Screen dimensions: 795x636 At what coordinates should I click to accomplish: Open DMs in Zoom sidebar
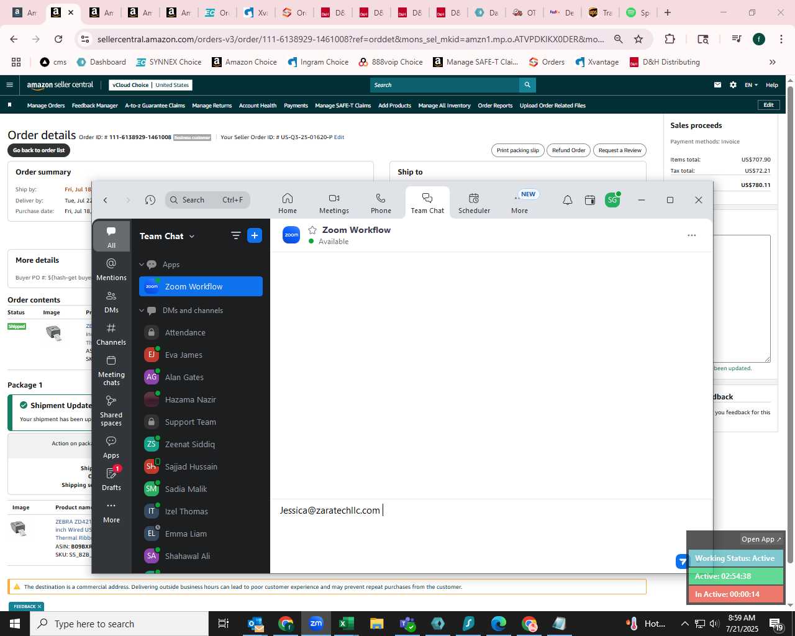[112, 301]
